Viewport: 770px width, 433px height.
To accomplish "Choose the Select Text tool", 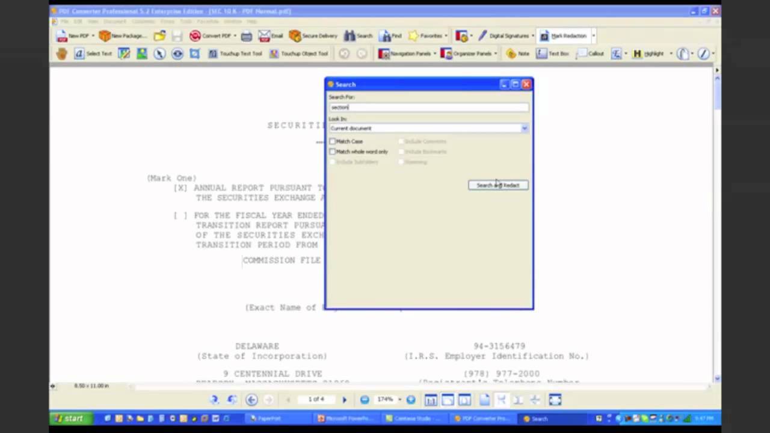I will pyautogui.click(x=93, y=54).
